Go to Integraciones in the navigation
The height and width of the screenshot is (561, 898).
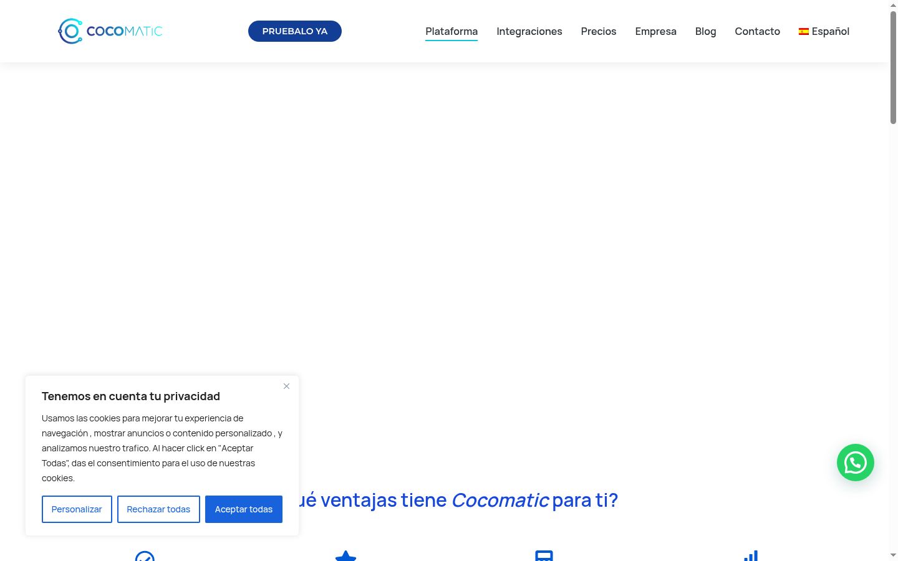(529, 31)
